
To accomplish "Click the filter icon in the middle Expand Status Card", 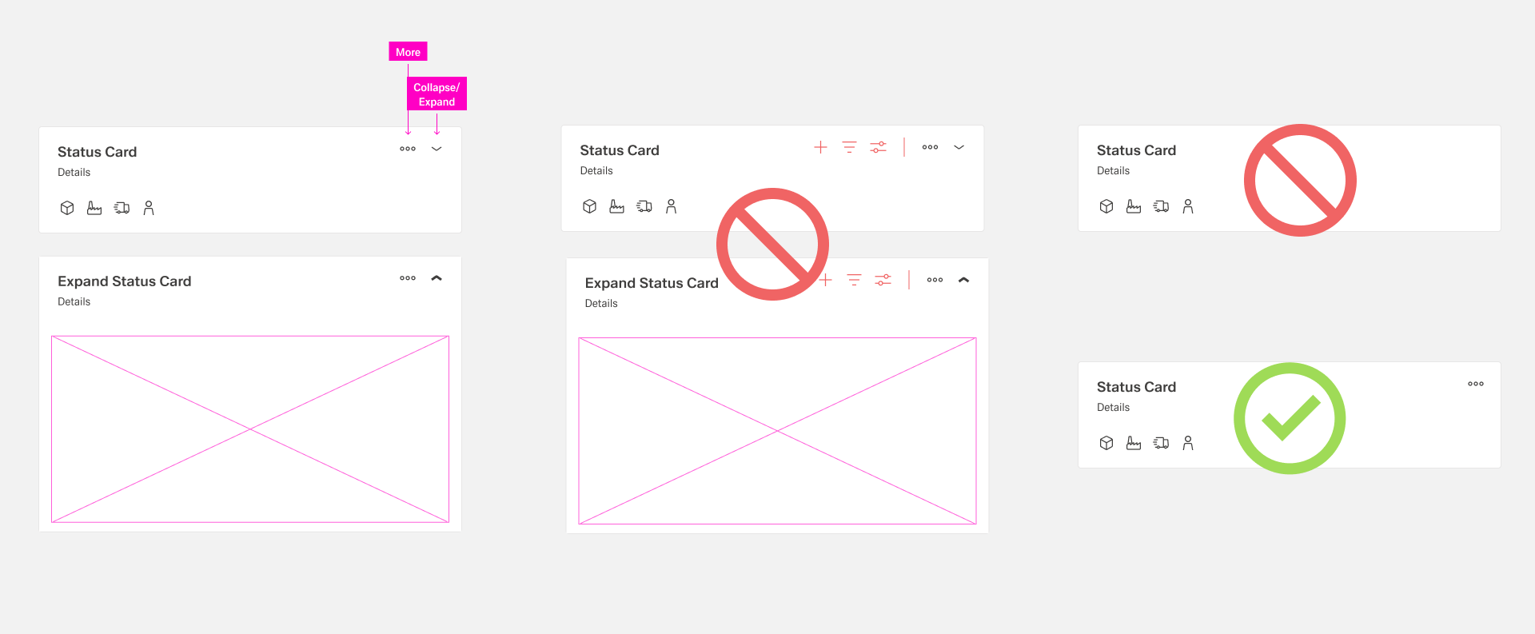I will [854, 280].
